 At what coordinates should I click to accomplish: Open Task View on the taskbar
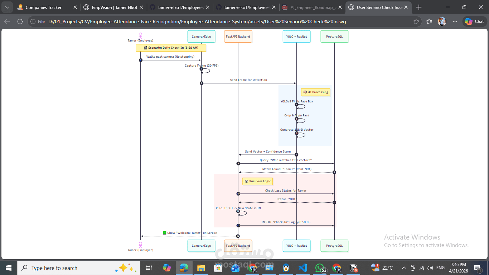[x=149, y=268]
